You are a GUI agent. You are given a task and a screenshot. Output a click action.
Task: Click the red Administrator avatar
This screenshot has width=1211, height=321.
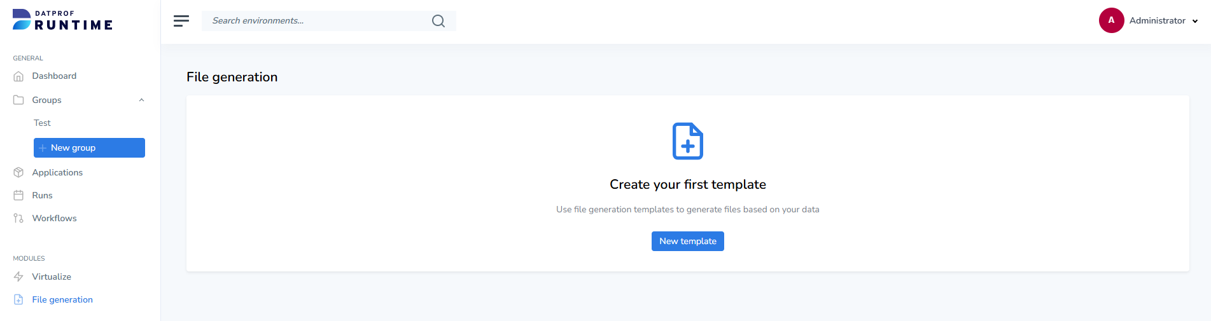1111,20
